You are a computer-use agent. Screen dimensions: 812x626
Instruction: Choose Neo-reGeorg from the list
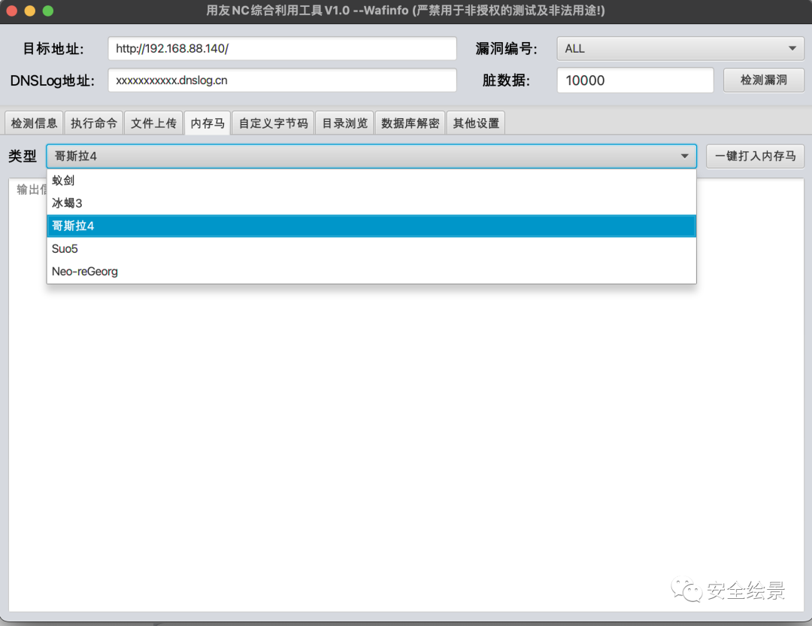pyautogui.click(x=371, y=272)
